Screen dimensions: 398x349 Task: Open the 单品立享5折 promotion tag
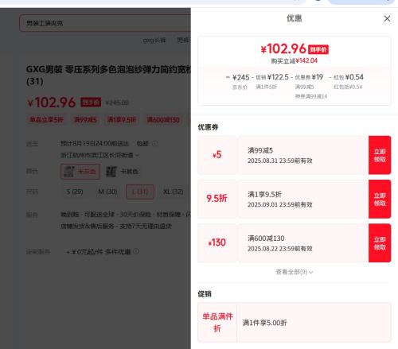click(x=46, y=120)
